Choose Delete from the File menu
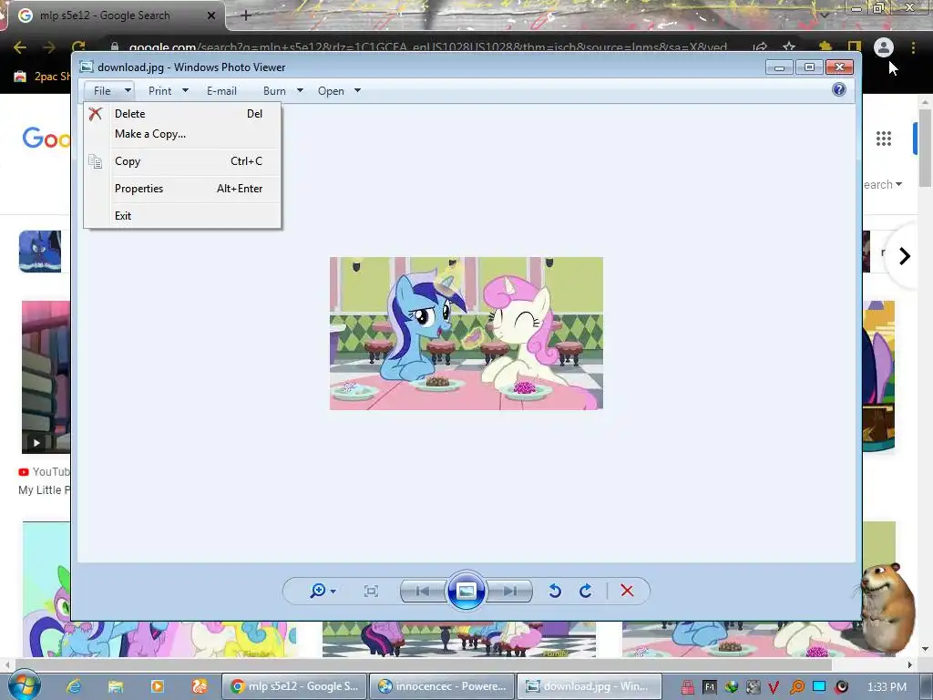Image resolution: width=933 pixels, height=700 pixels. point(182,114)
